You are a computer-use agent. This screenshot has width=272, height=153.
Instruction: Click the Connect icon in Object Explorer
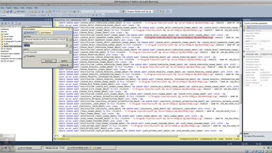pos(3,23)
